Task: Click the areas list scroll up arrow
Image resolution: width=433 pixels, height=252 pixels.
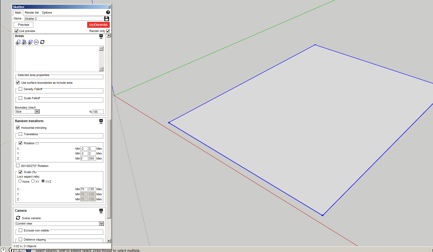Action: (101, 49)
